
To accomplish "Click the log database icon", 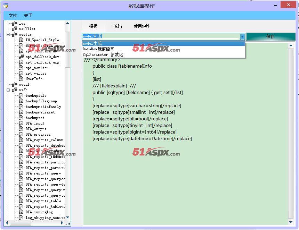I will (x=15, y=23).
